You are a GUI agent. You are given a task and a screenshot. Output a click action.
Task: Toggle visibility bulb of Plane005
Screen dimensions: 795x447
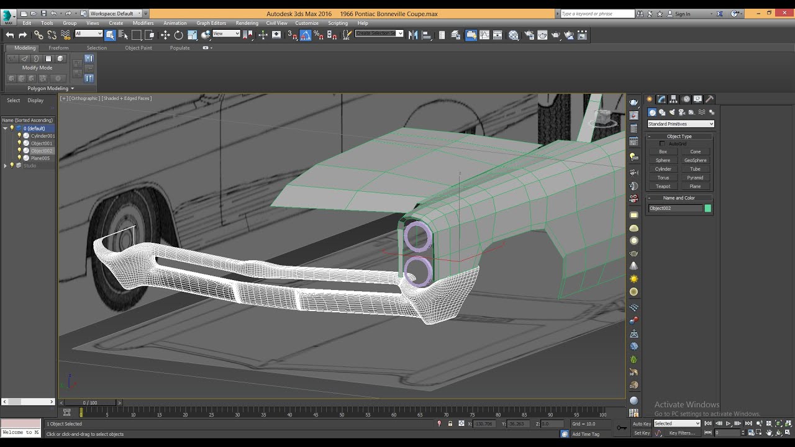click(x=19, y=158)
